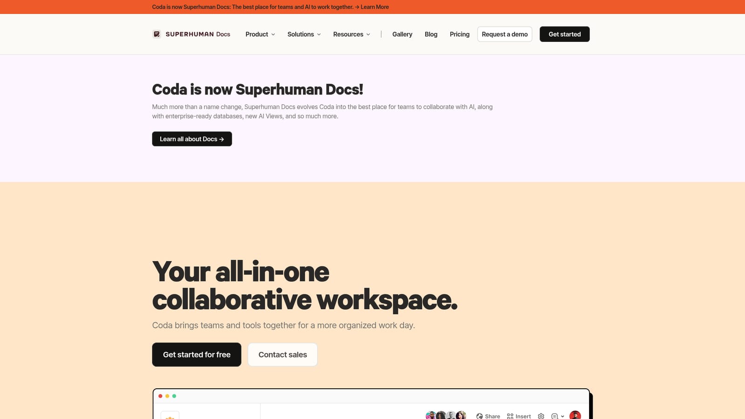Go to the Blog page
Image resolution: width=745 pixels, height=419 pixels.
pyautogui.click(x=431, y=34)
